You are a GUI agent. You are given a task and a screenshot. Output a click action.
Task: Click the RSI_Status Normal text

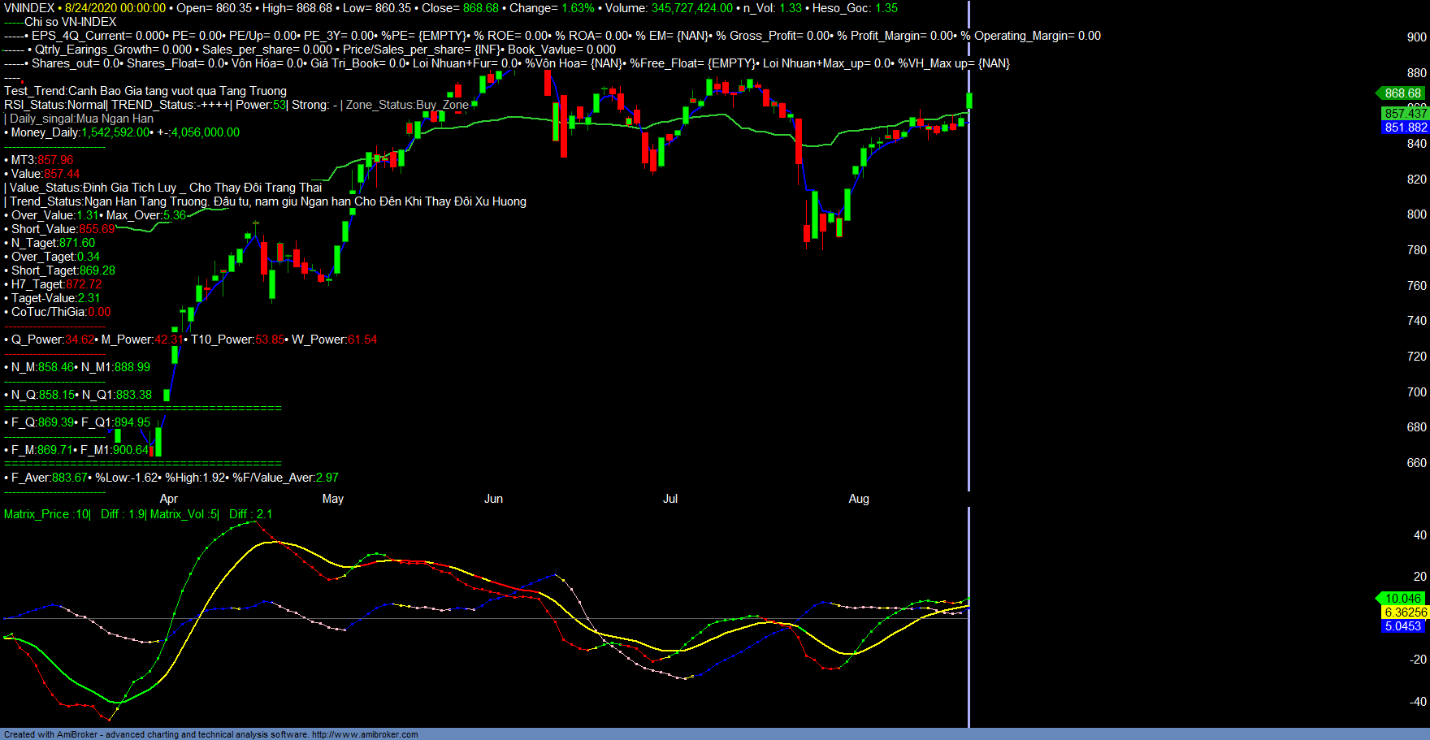tap(54, 105)
